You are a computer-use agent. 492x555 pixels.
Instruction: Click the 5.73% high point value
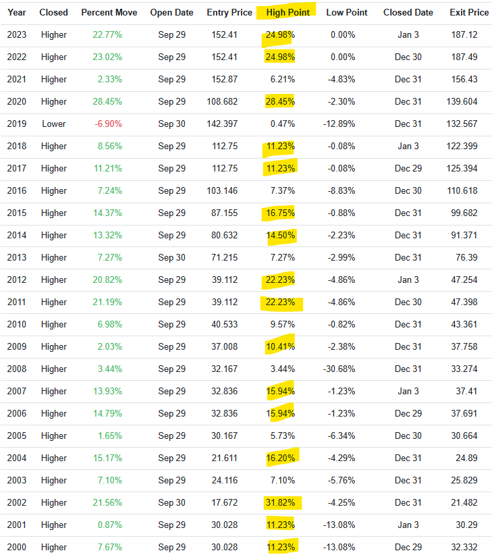(x=283, y=436)
